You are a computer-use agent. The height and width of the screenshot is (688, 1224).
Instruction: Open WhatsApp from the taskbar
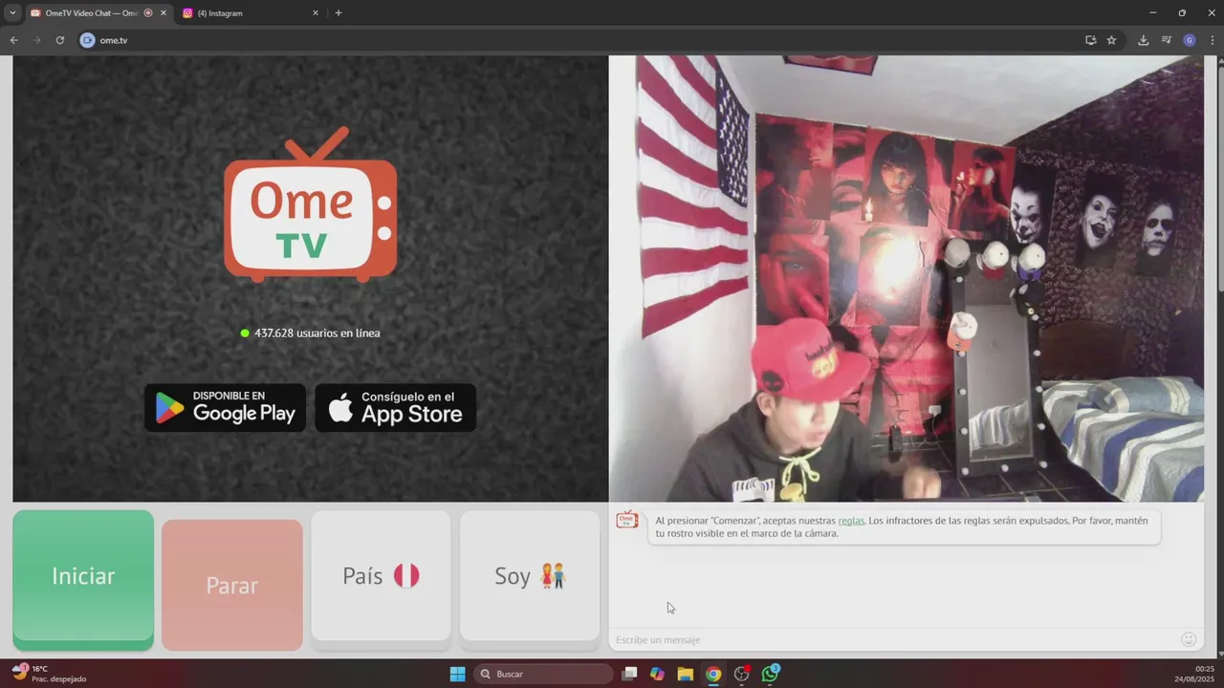(770, 674)
